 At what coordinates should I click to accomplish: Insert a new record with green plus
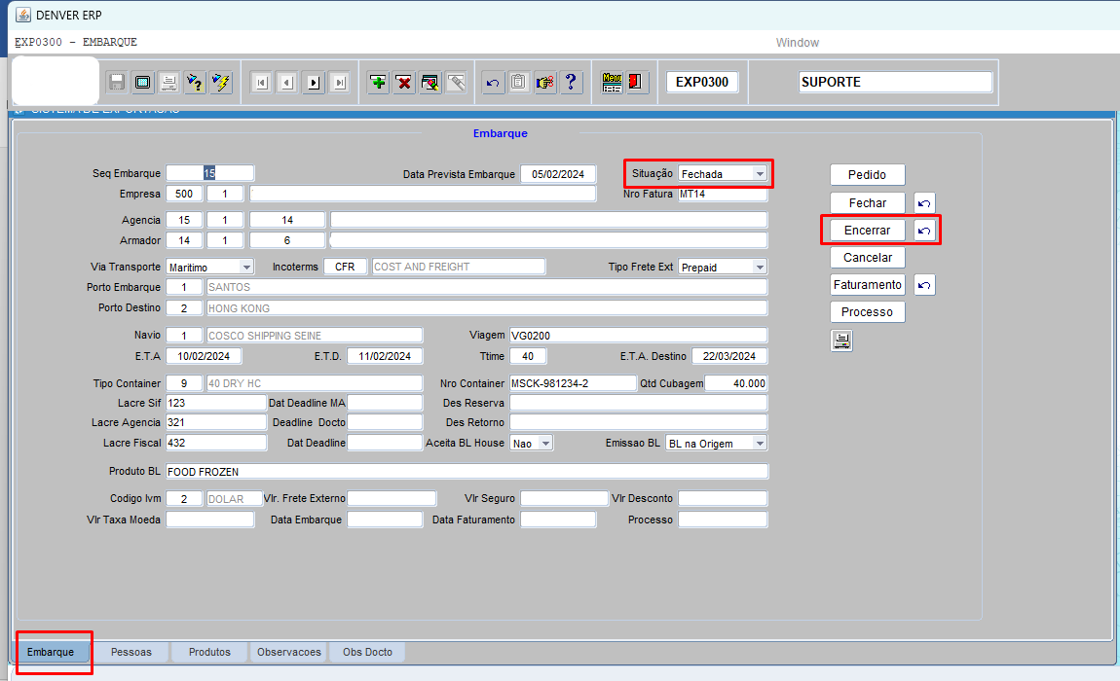(x=378, y=83)
